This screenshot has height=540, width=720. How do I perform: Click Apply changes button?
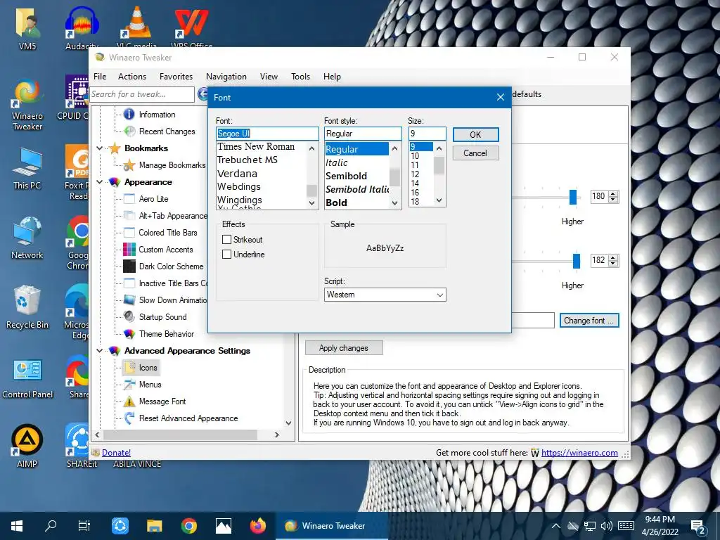pyautogui.click(x=343, y=348)
